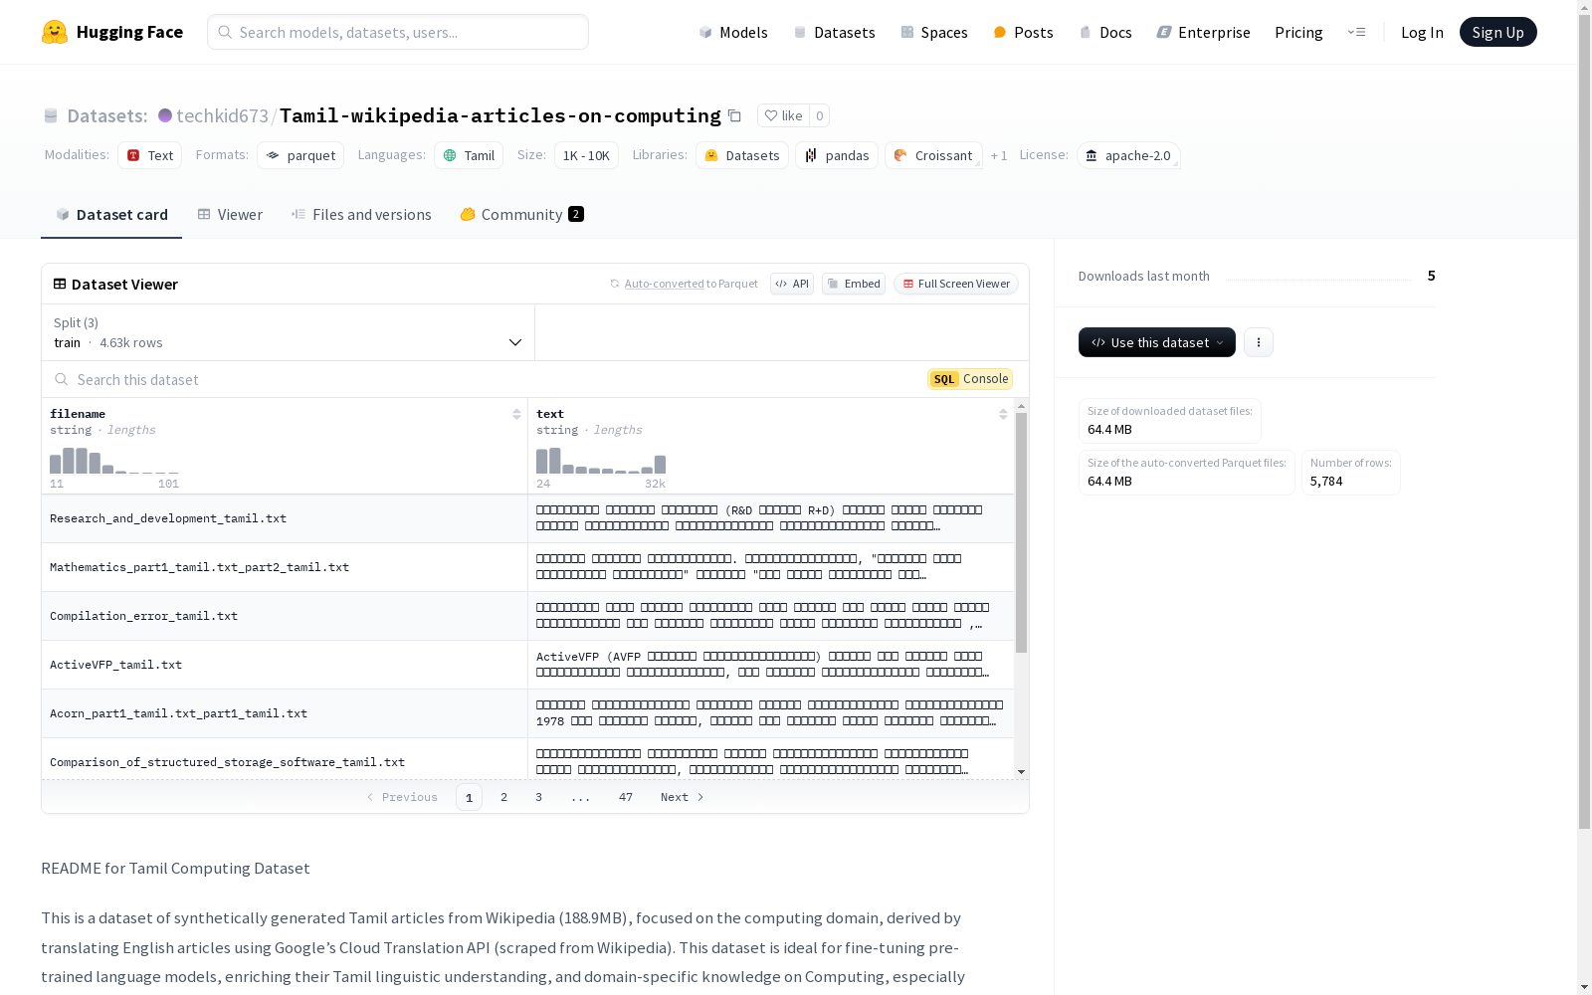Select the Acorn_part1_tamil.txt_part1_tamil.txt cell

click(x=285, y=713)
